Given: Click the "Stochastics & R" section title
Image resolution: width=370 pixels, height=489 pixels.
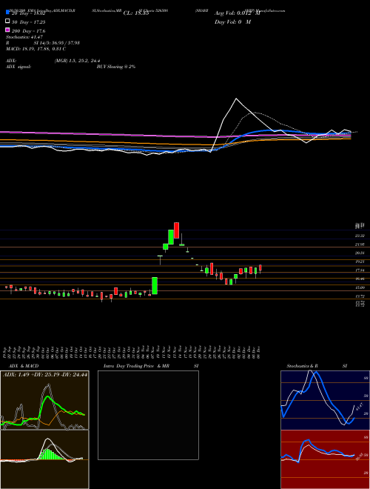Looking at the screenshot, I should [303, 366].
